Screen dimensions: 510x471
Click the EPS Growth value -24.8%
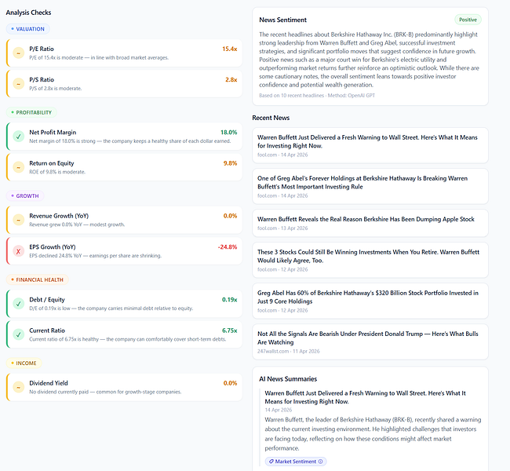click(x=228, y=246)
